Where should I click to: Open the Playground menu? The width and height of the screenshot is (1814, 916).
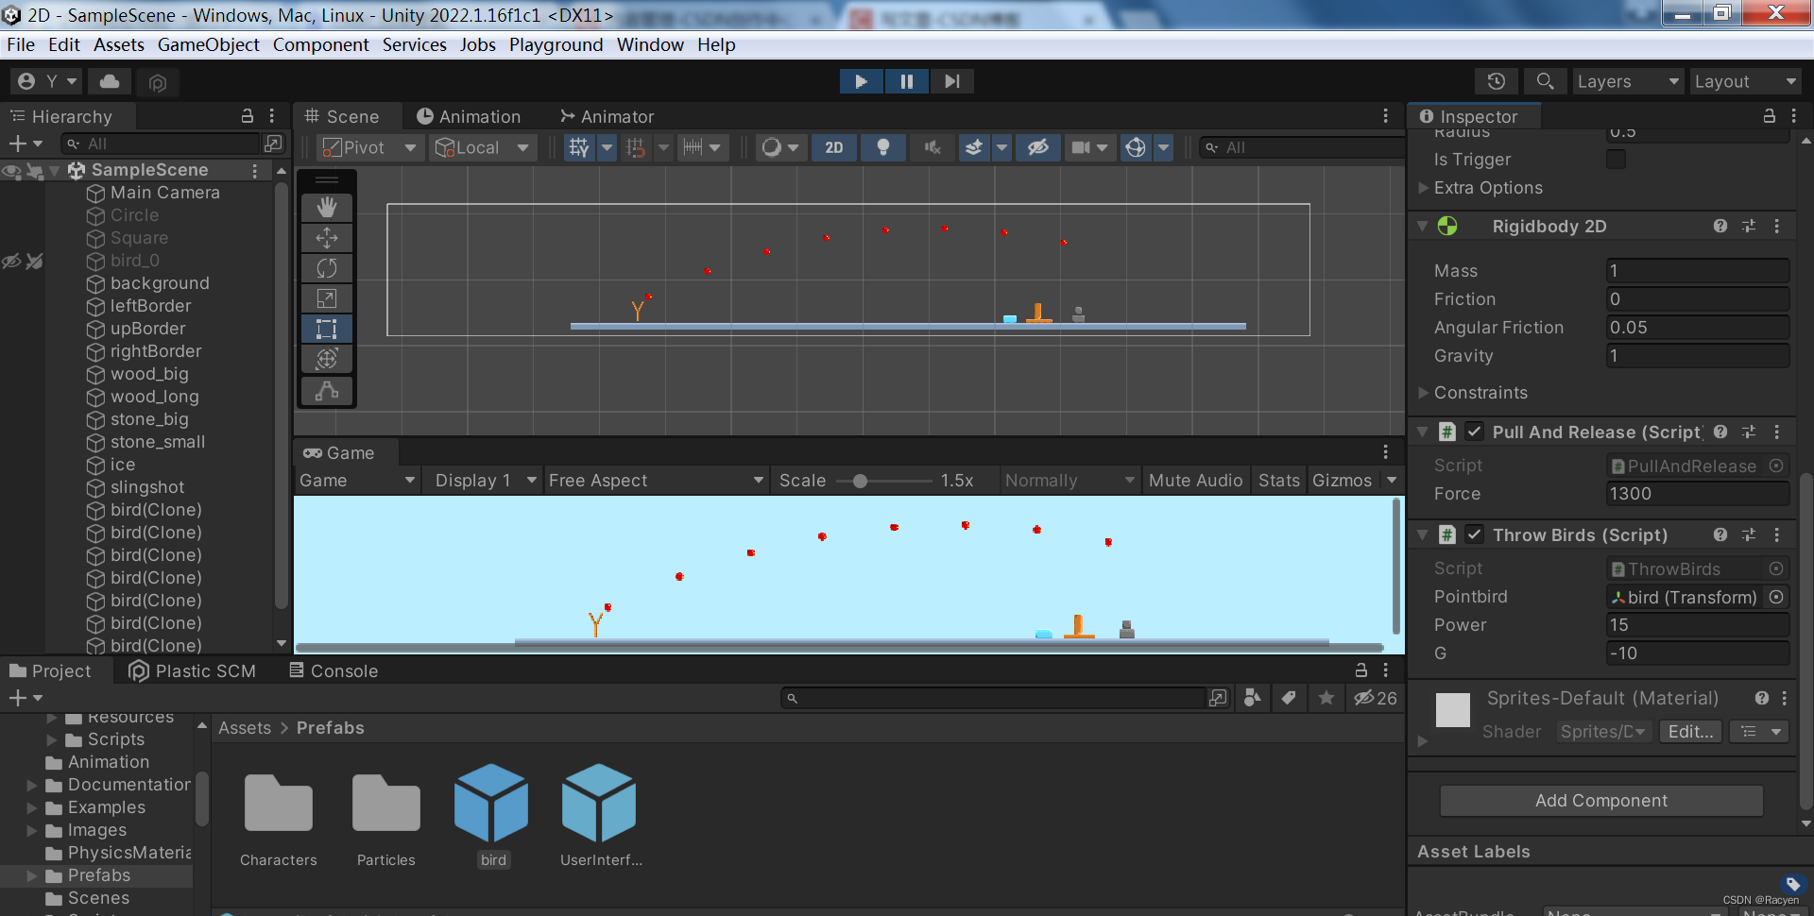[x=556, y=44]
